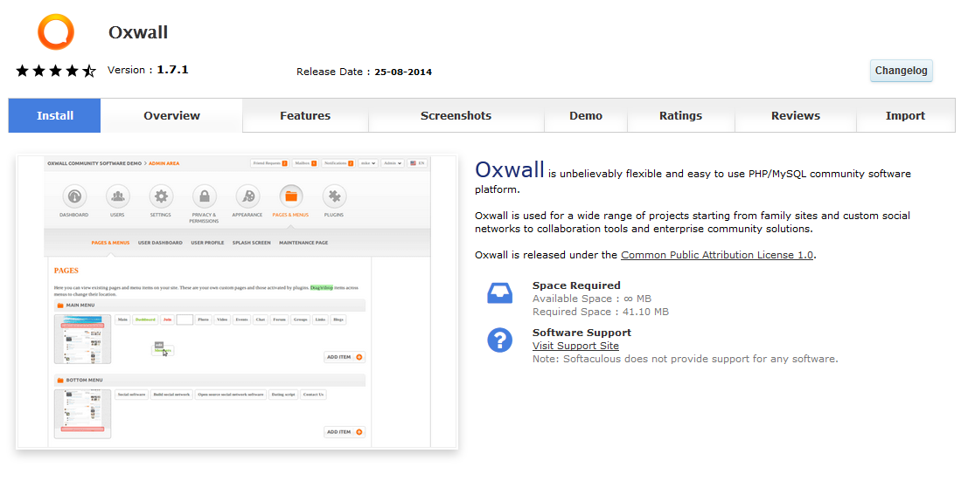Click the Version 1.7.1 text

[148, 70]
